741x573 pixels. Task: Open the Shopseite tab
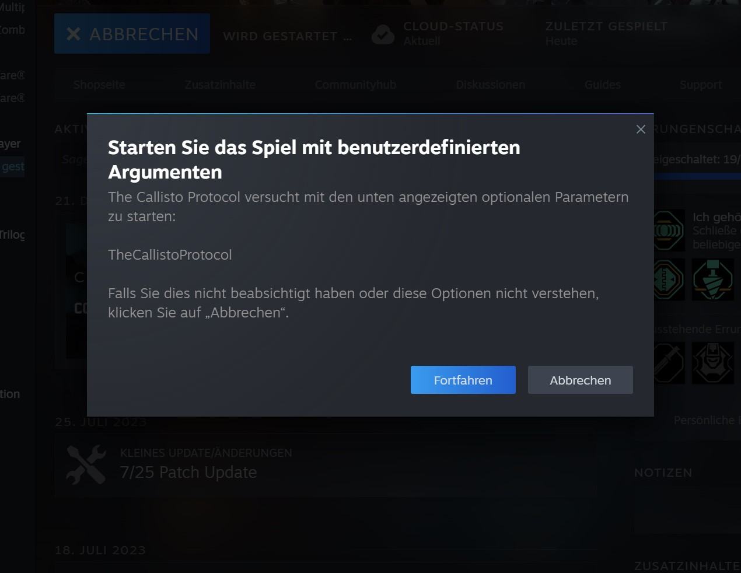click(x=99, y=85)
